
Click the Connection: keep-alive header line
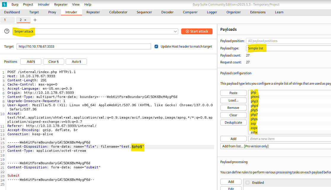click(x=30, y=134)
